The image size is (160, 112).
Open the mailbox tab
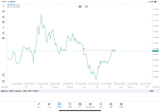[90, 105]
